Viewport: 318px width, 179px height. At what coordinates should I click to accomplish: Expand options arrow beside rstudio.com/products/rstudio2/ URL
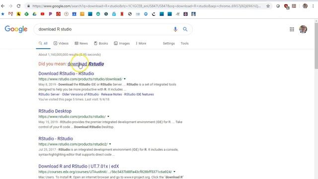[x=110, y=144]
